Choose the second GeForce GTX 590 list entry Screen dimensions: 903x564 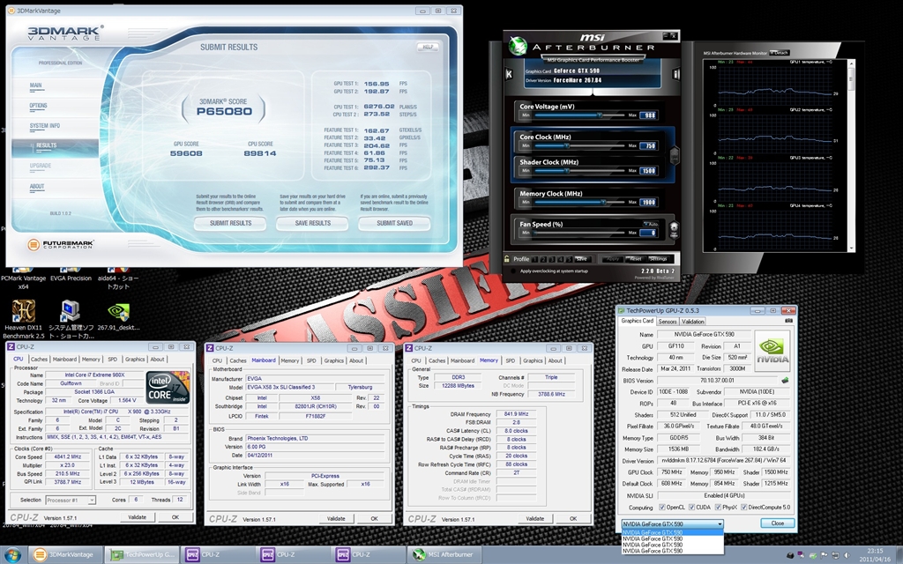[x=672, y=538]
